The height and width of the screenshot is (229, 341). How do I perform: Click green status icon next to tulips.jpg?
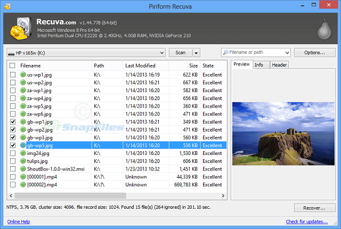(x=23, y=161)
